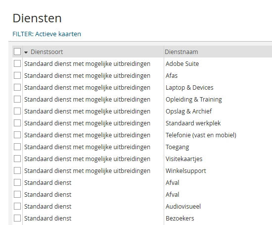Screen dimensions: 272x225
Task: Open the Afas service entry
Action: [172, 76]
